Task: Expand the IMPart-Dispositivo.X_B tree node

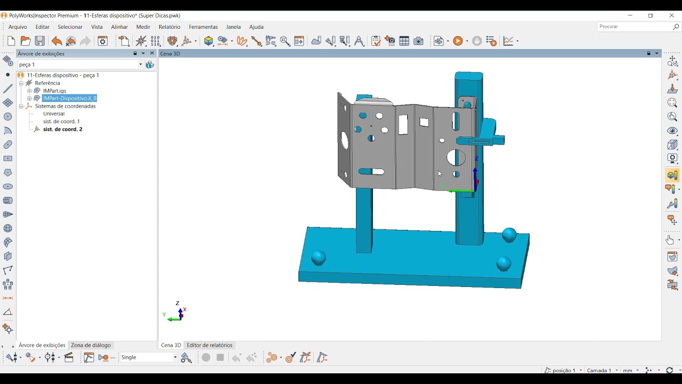Action: pos(30,99)
